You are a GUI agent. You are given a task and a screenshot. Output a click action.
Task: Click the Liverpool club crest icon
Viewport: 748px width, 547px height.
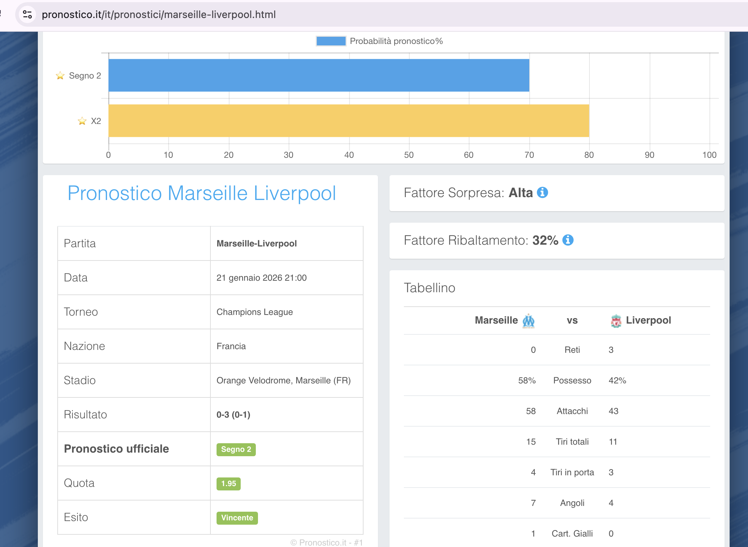tap(616, 321)
